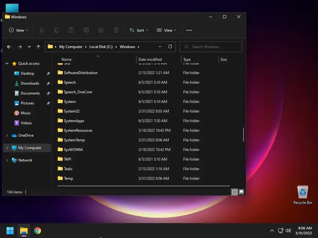This screenshot has width=318, height=238.
Task: Select the SystemResources folder
Action: tap(78, 130)
